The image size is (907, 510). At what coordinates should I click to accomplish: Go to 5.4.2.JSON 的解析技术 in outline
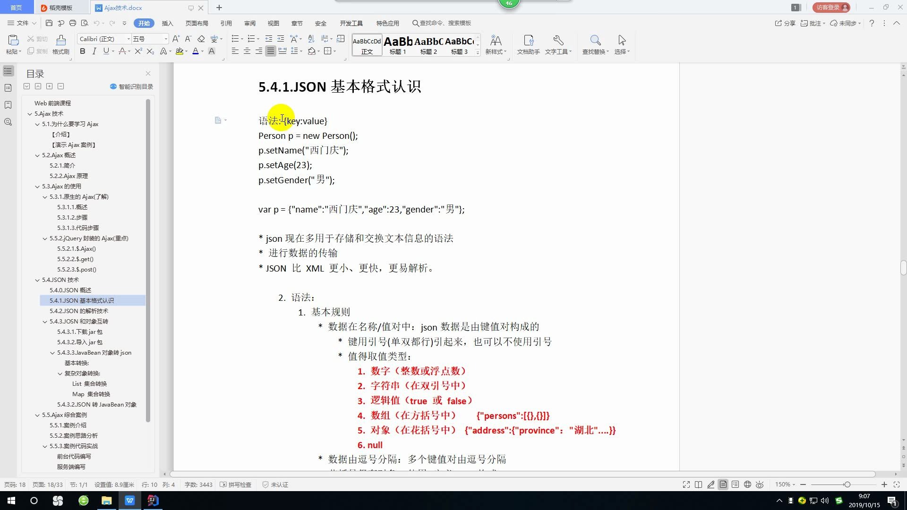pyautogui.click(x=79, y=311)
